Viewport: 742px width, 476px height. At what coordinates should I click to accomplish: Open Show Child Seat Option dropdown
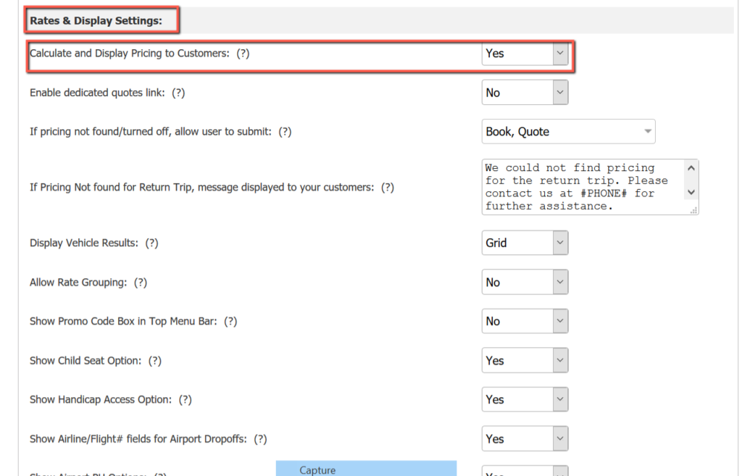525,361
